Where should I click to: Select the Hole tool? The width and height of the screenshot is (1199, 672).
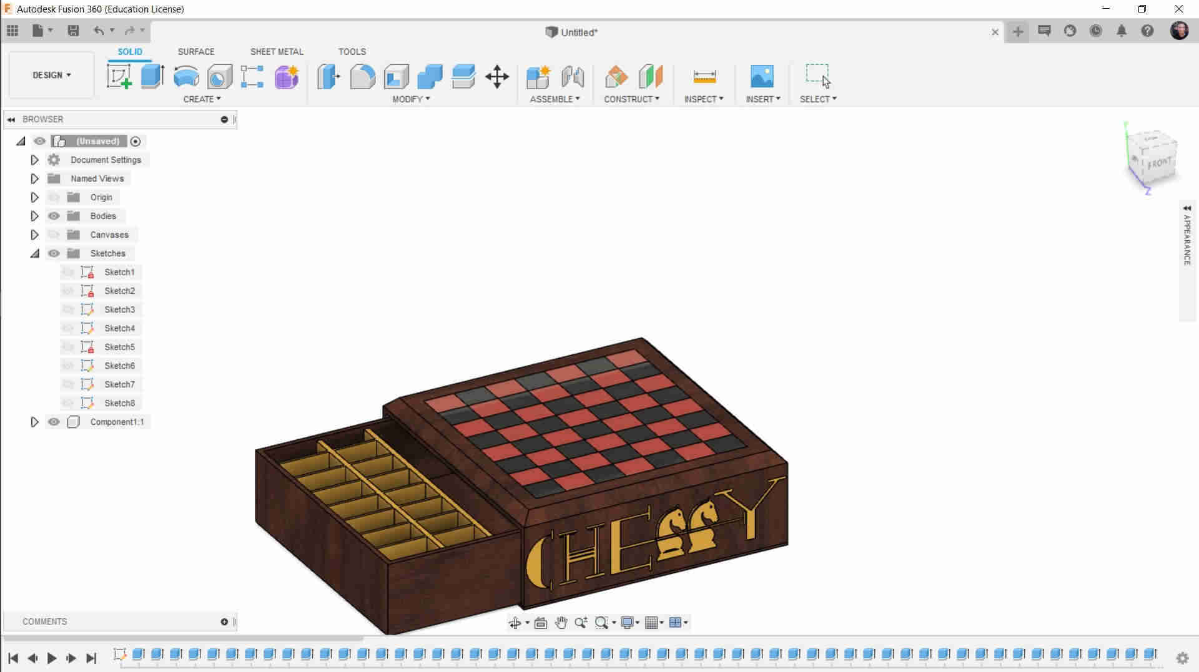point(219,77)
